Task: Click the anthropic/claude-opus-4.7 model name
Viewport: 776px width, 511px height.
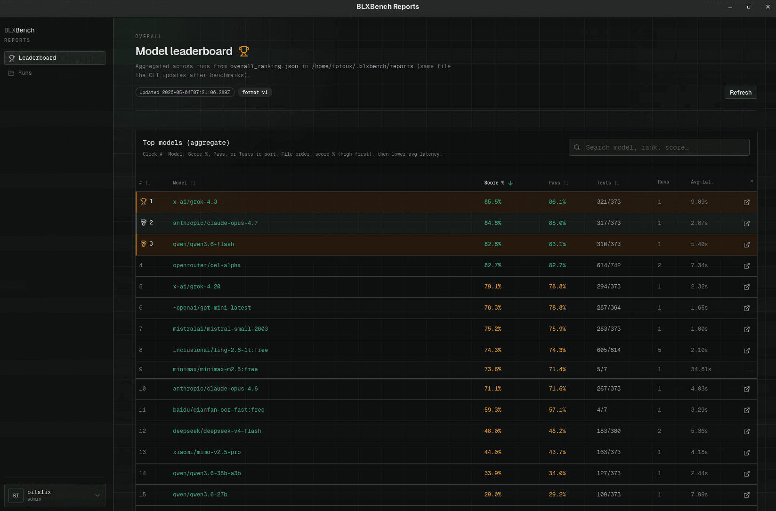Action: click(x=215, y=223)
